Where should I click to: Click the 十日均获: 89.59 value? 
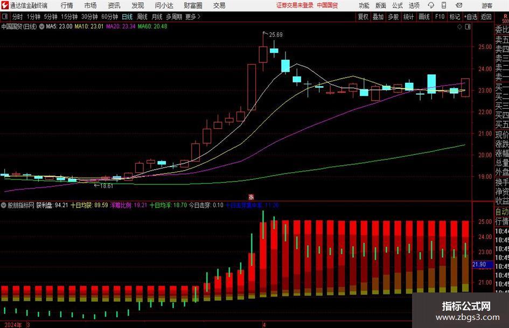[x=89, y=205]
